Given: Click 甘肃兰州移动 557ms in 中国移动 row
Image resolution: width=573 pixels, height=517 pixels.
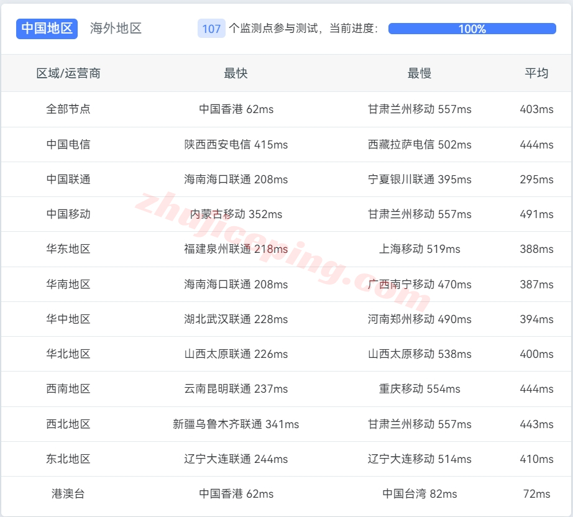Looking at the screenshot, I should click(x=419, y=214).
